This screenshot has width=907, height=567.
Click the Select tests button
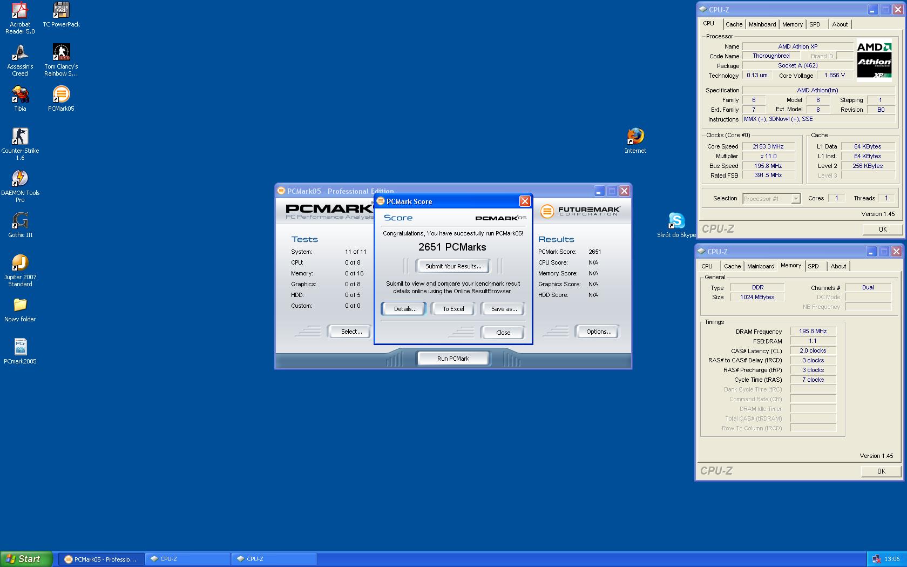pos(351,332)
